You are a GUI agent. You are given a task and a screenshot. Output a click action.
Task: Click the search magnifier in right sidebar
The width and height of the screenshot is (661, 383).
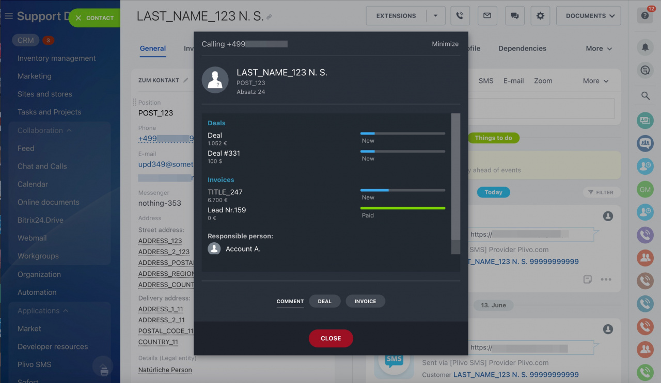pyautogui.click(x=645, y=96)
